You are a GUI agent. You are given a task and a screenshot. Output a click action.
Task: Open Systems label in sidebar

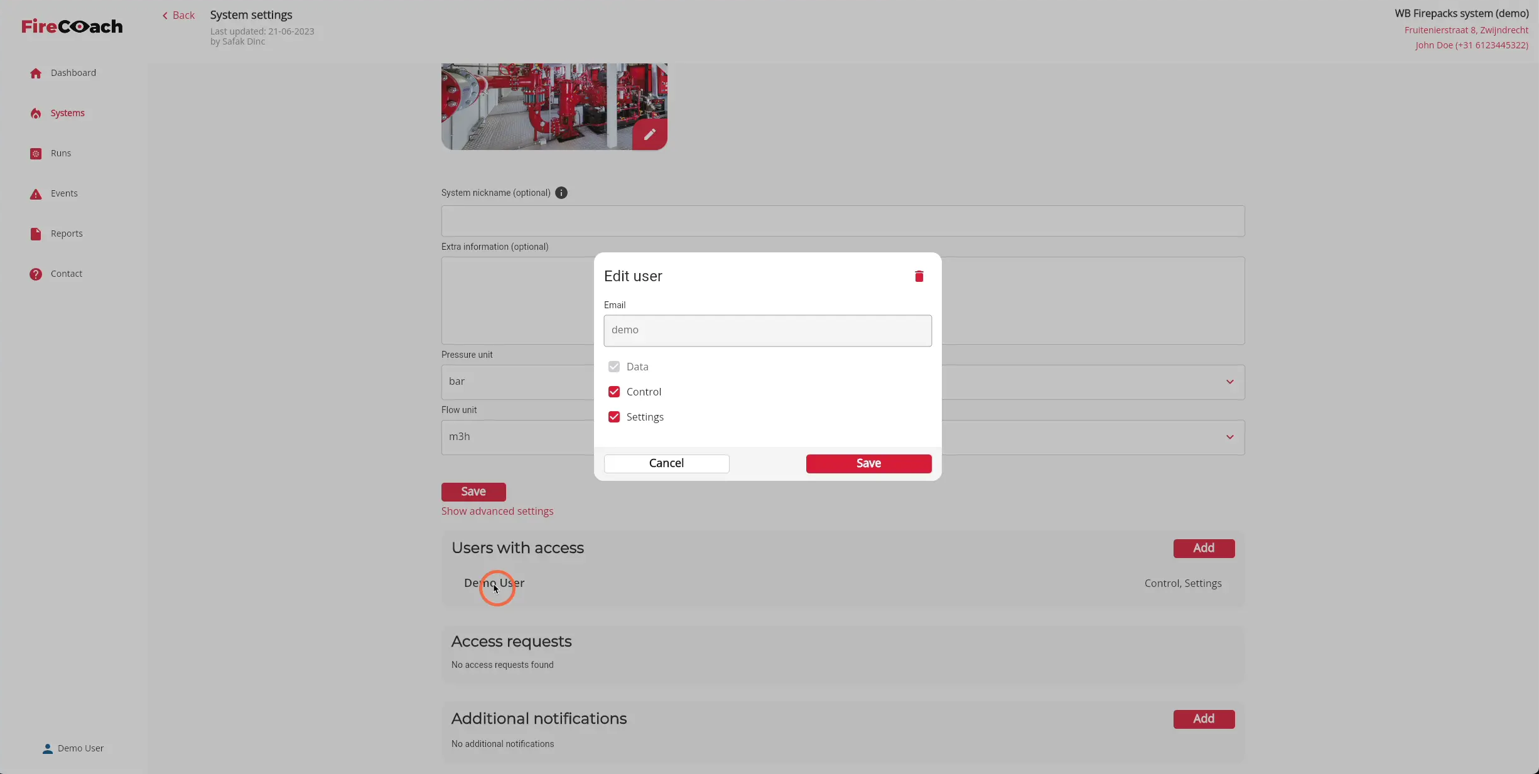point(68,113)
